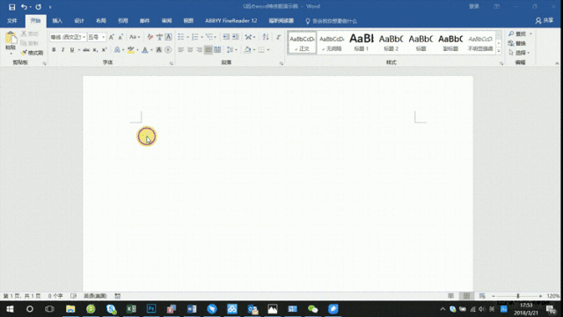
Task: Increase the font size
Action: pyautogui.click(x=112, y=37)
